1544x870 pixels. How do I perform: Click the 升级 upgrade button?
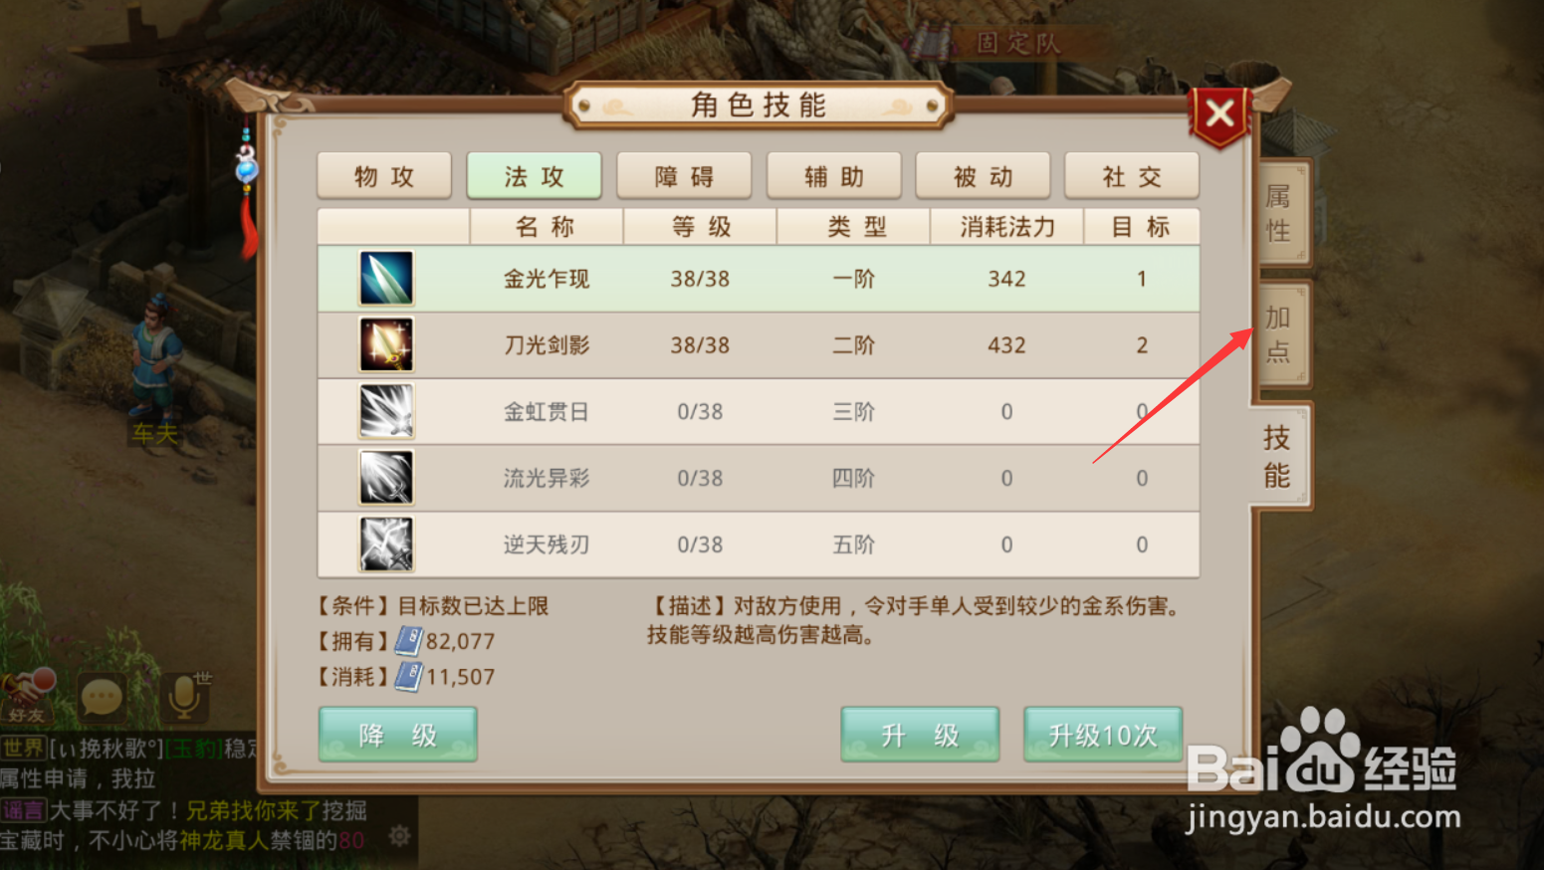(x=920, y=735)
